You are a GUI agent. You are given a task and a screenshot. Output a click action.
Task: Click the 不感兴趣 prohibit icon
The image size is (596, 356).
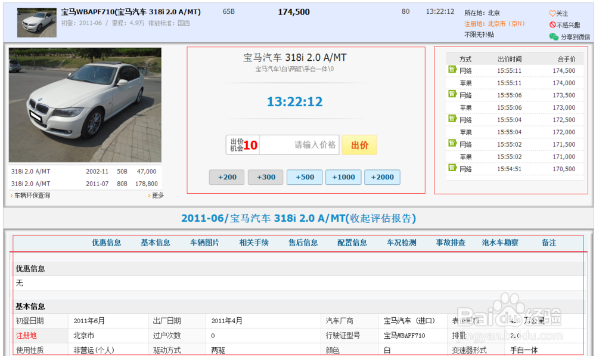[x=552, y=24]
